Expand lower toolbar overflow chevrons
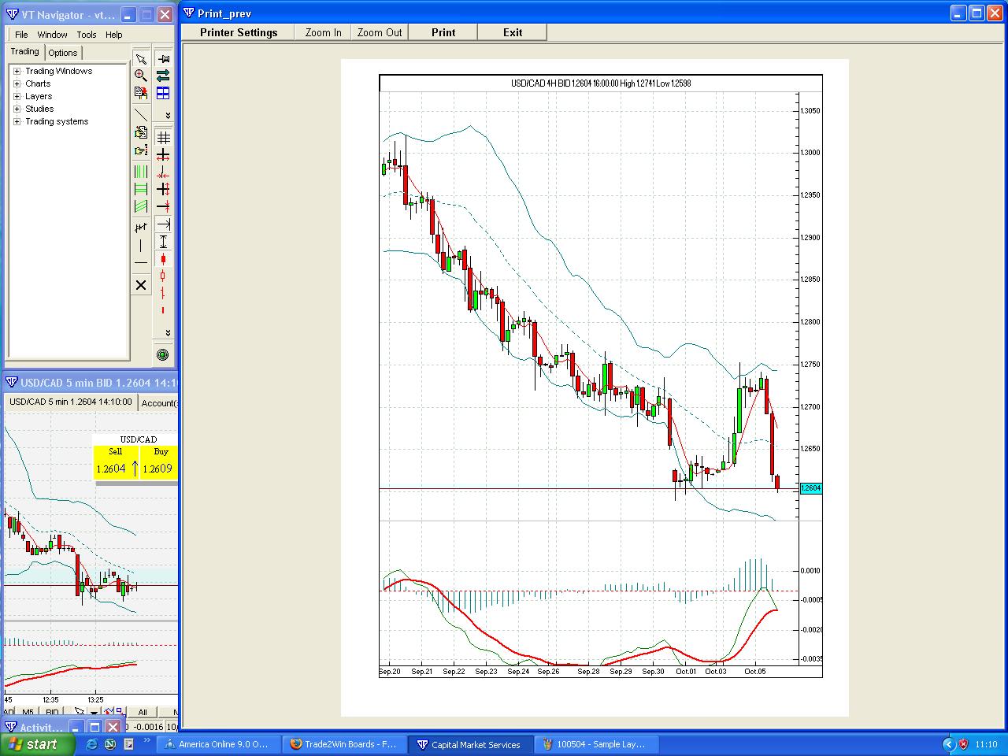1008x756 pixels. pyautogui.click(x=167, y=332)
